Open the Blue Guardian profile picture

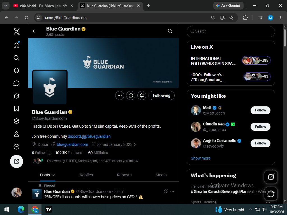coord(50,87)
